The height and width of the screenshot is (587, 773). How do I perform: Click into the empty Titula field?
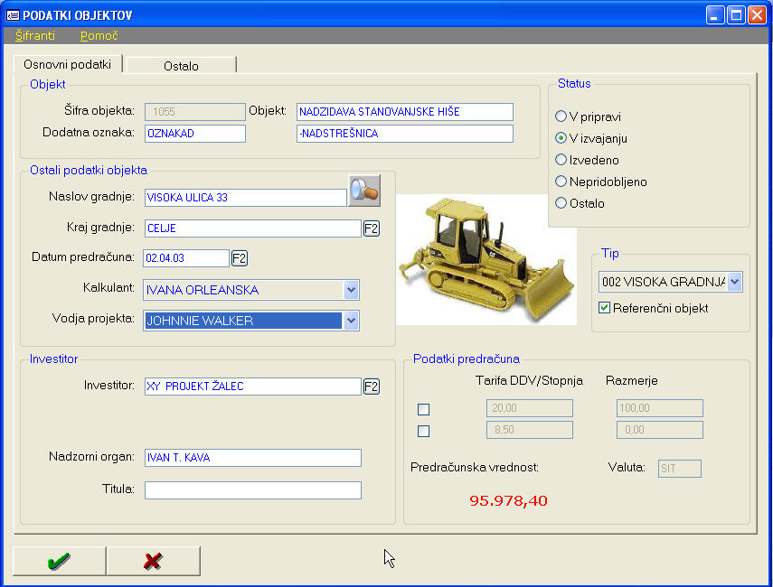tap(252, 490)
